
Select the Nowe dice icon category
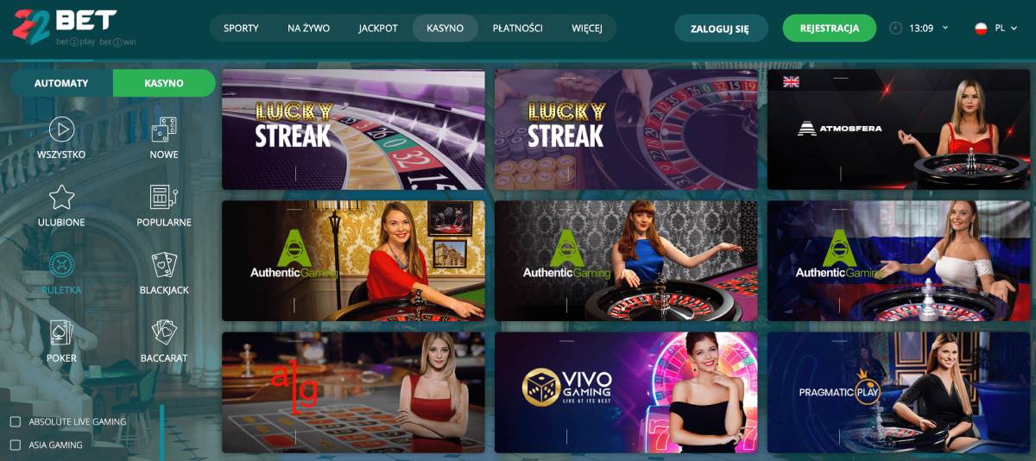163,129
